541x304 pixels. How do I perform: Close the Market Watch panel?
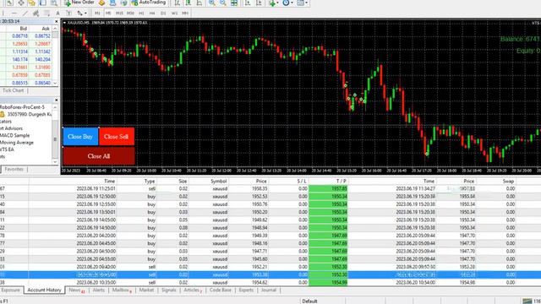pos(57,21)
